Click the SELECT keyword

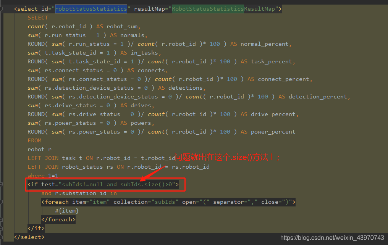coord(37,17)
